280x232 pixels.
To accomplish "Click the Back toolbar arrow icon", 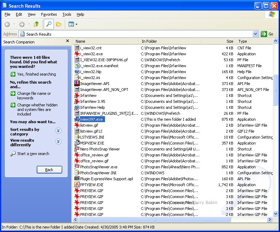I will click(x=7, y=24).
